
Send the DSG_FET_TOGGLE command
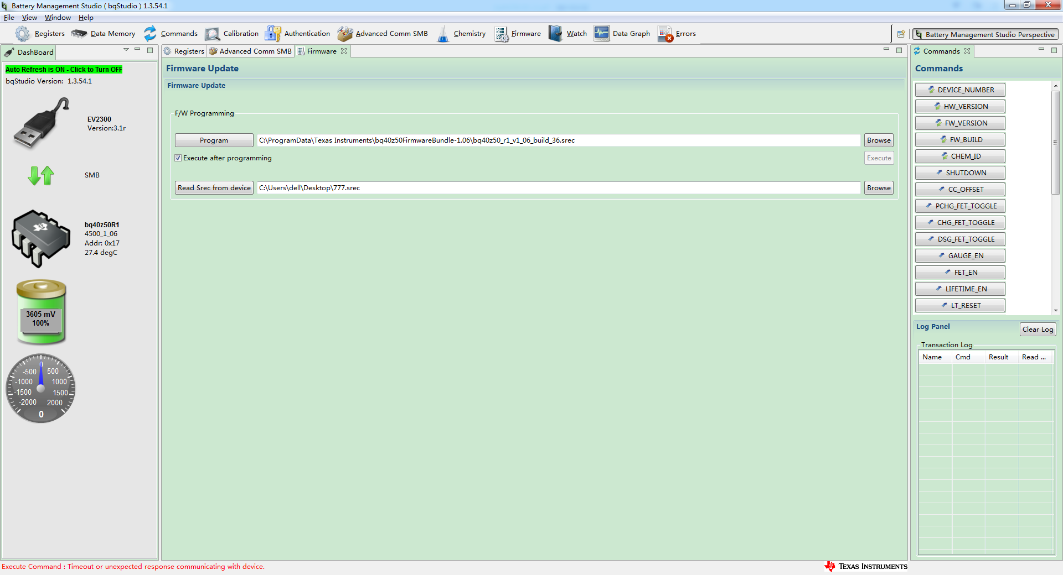click(x=960, y=239)
